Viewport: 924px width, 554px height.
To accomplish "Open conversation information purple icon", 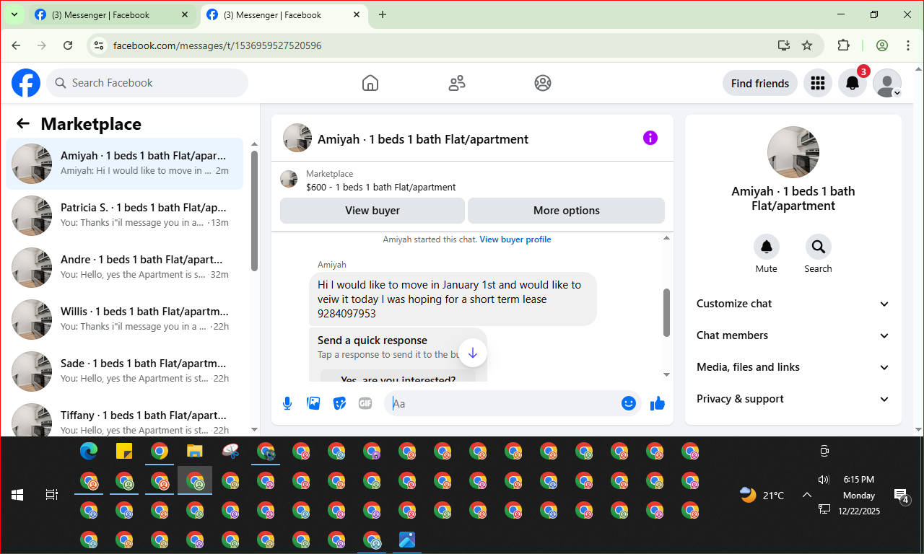I will tap(650, 138).
